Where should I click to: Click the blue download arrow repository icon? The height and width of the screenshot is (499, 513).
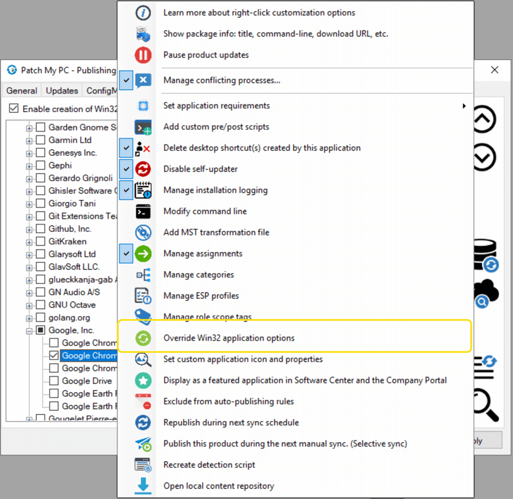[x=143, y=486]
